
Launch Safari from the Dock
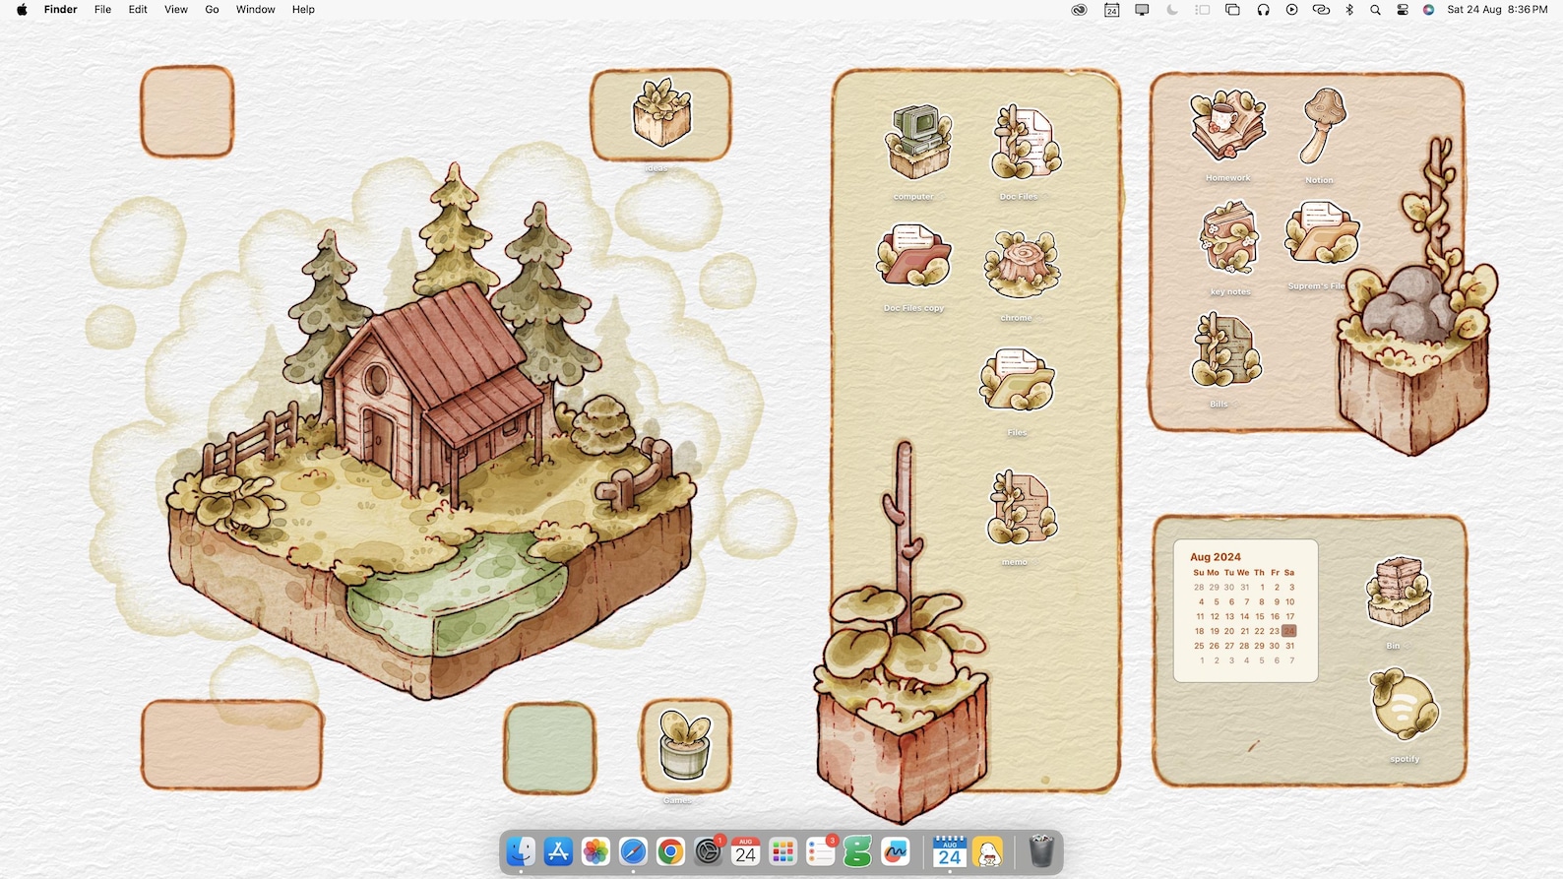pos(633,852)
